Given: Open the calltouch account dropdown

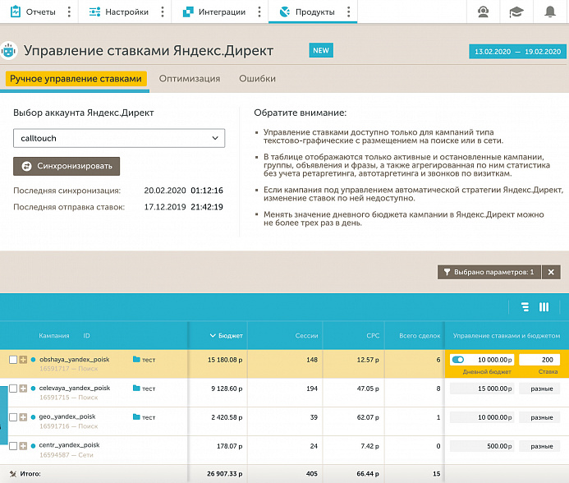Looking at the screenshot, I should click(119, 138).
